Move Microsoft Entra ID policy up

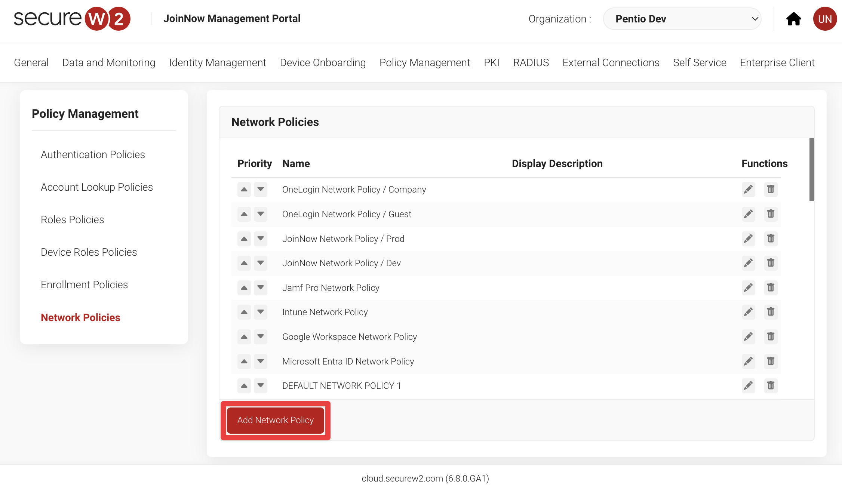[x=244, y=362]
